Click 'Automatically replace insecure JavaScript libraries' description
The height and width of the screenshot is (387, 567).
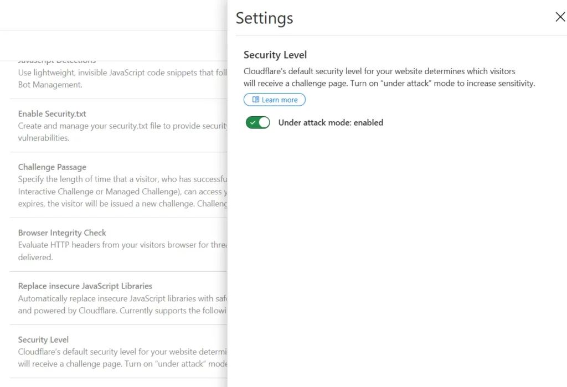click(122, 304)
